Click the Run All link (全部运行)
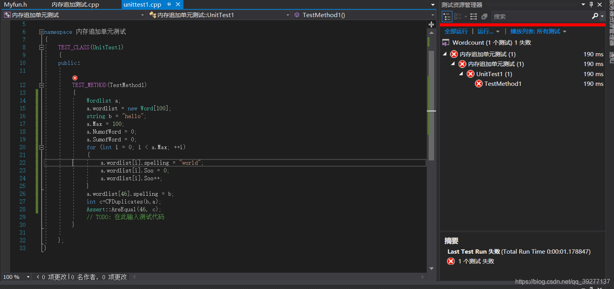This screenshot has width=614, height=289. click(456, 31)
